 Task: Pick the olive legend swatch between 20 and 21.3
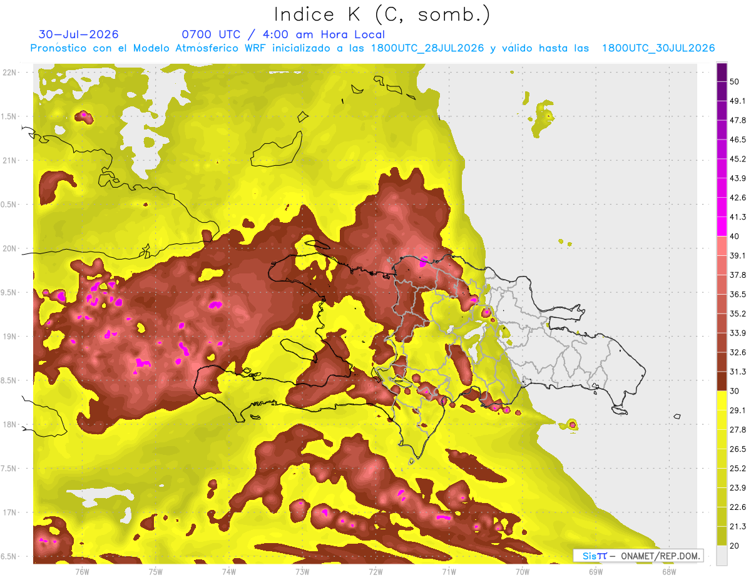722,536
